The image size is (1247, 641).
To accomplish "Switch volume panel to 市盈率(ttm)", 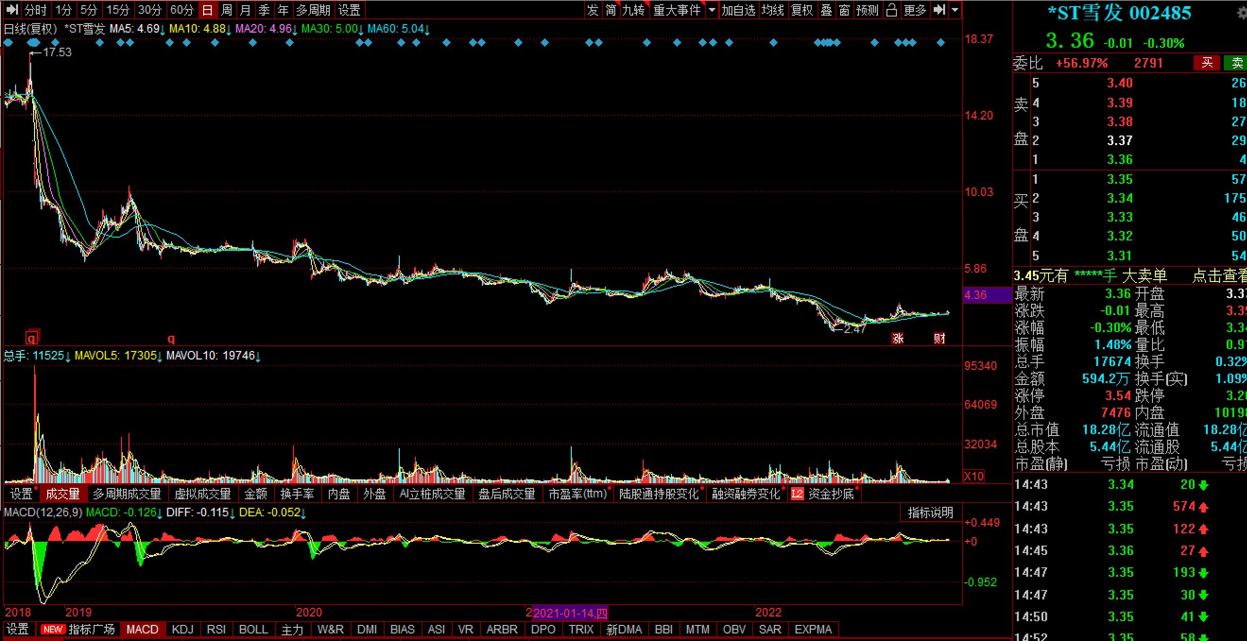I will pos(577,494).
